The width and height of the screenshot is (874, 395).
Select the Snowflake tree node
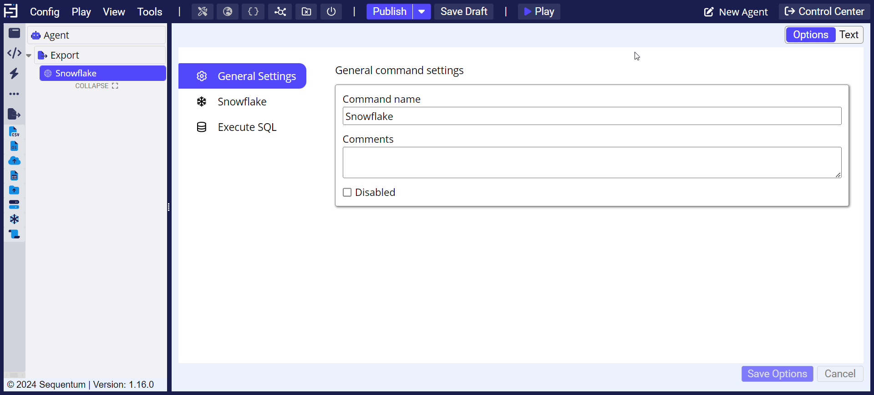point(102,73)
